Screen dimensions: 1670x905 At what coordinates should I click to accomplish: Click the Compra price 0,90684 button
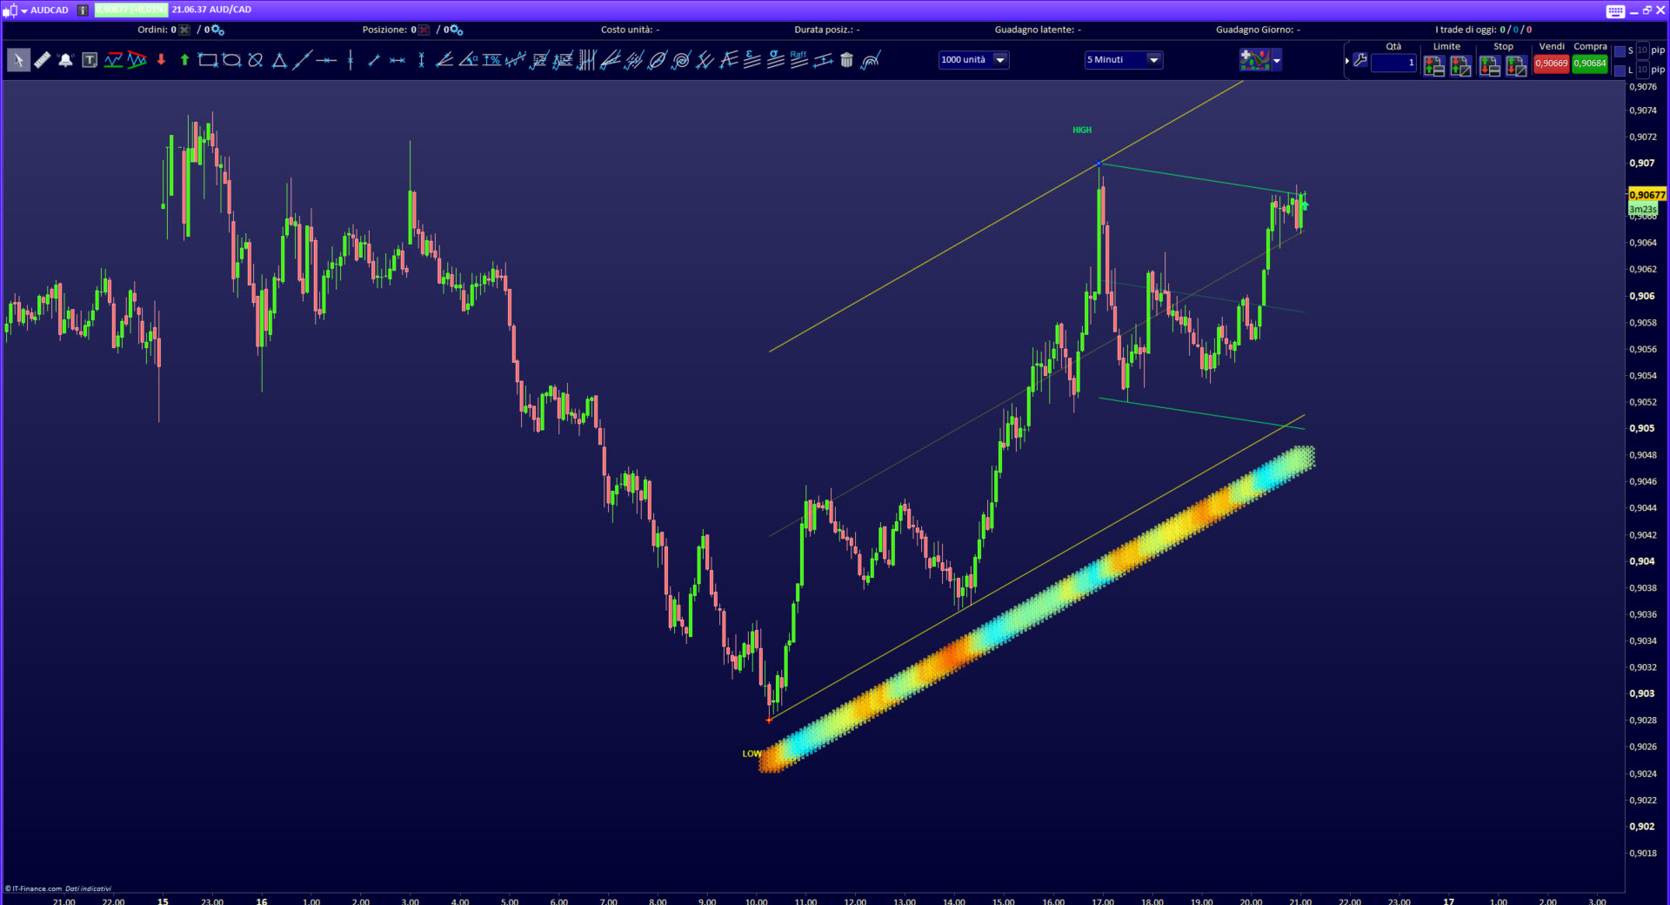click(x=1589, y=64)
